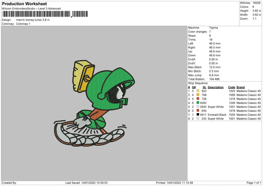Click the "Created By:" footer label
263x186 pixels.
9,183
